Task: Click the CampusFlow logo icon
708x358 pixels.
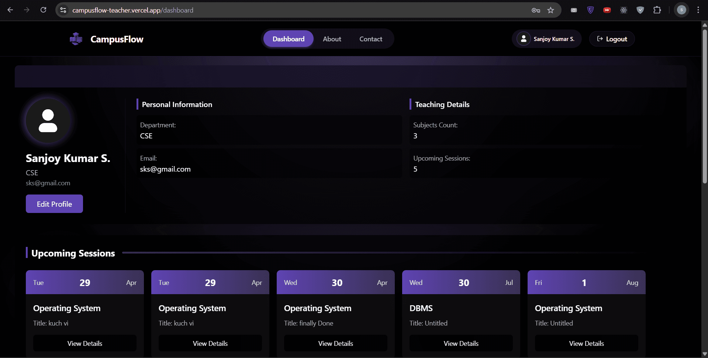Action: point(76,38)
